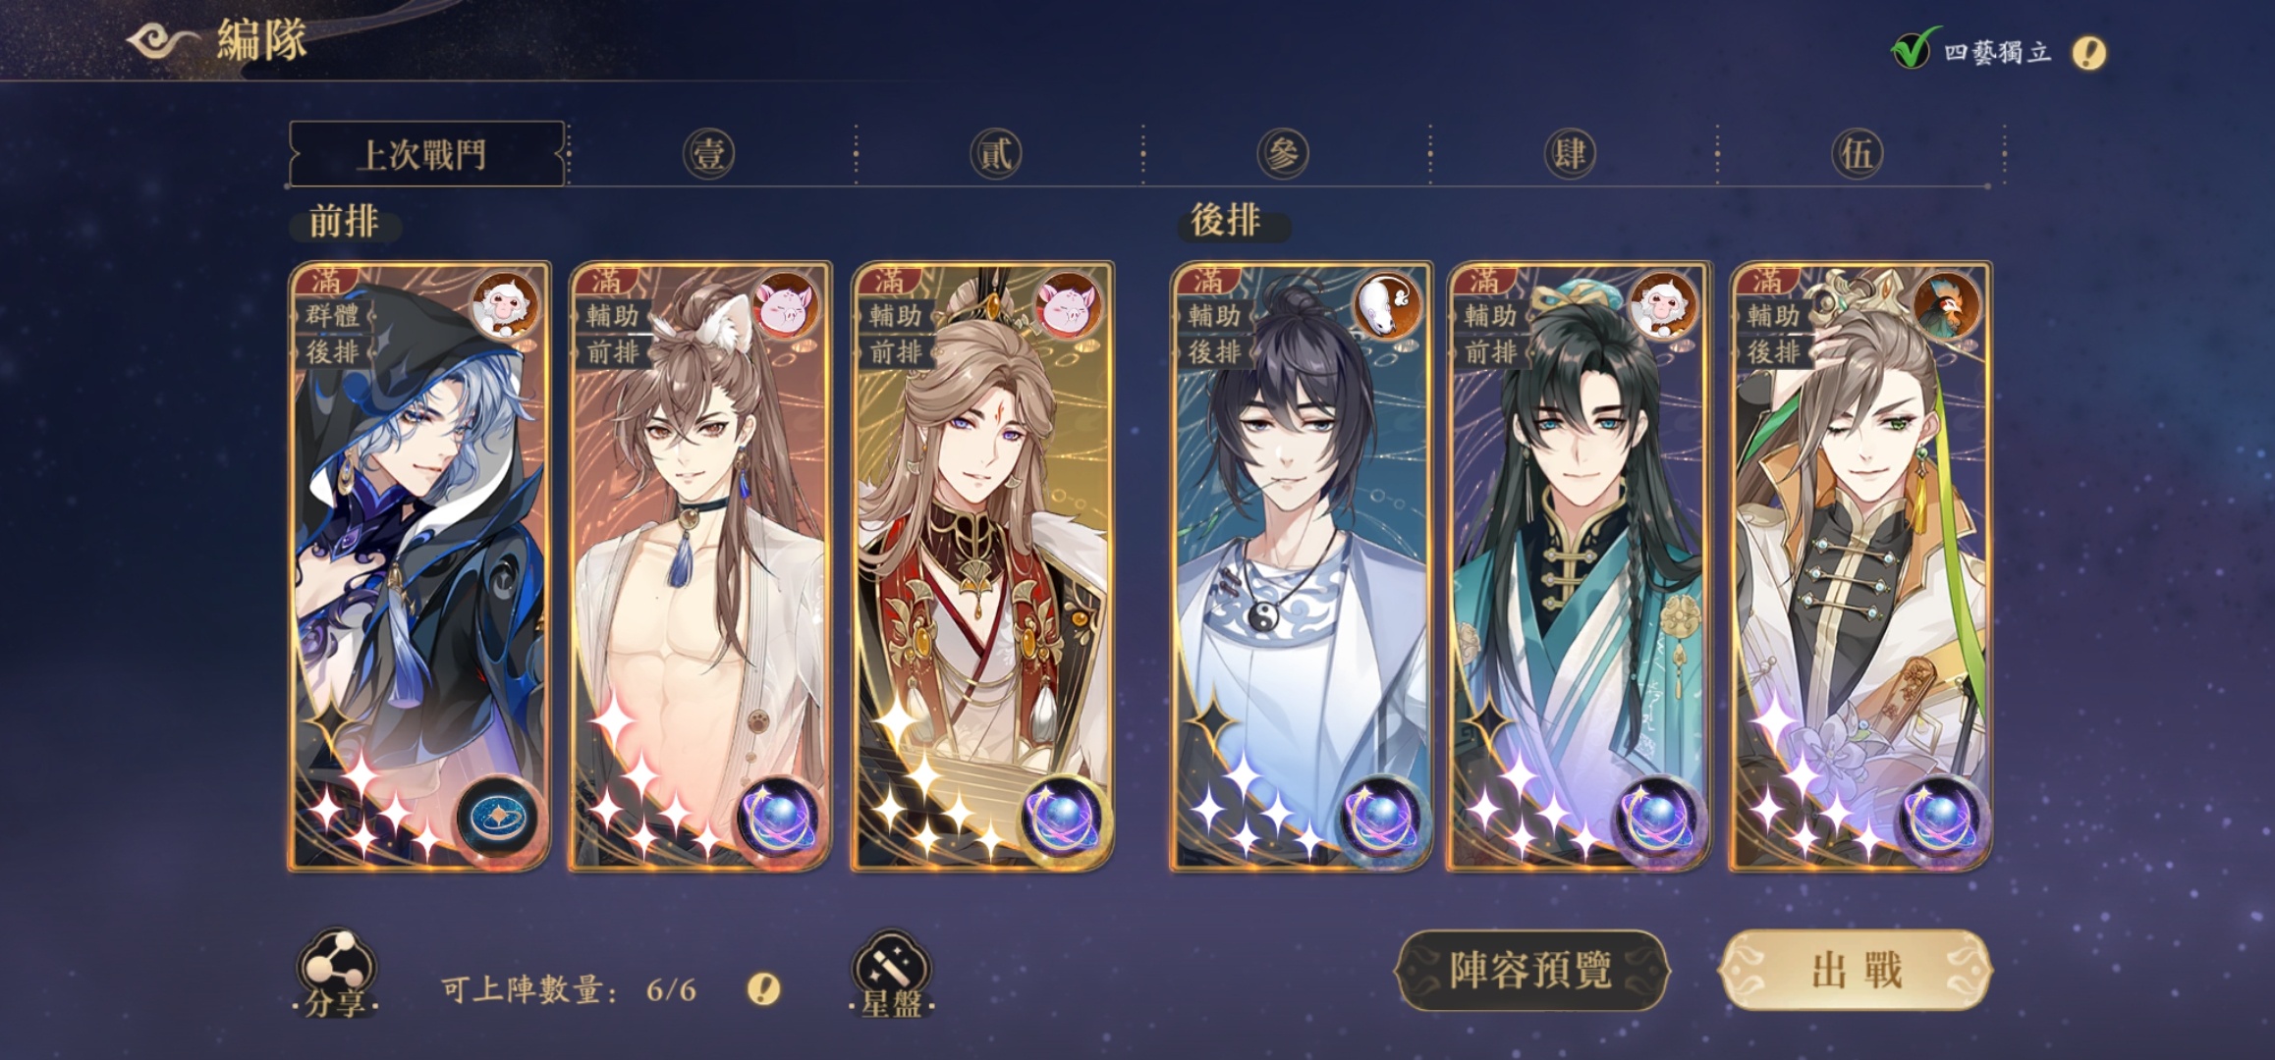
Task: Click the 陣容預覽 lineup preview button
Action: click(x=1531, y=970)
